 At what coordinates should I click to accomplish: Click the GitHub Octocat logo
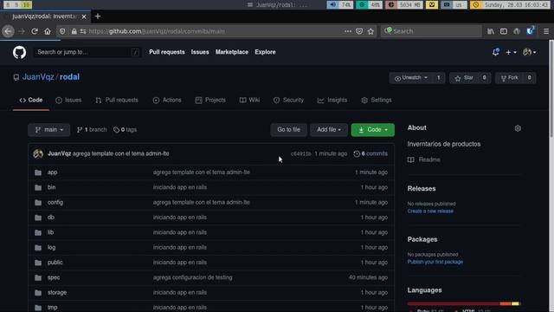19,52
